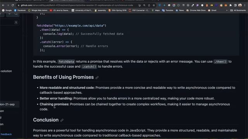Go back using the browser back arrow
Image resolution: width=248 pixels, height=139 pixels.
coord(3,5)
